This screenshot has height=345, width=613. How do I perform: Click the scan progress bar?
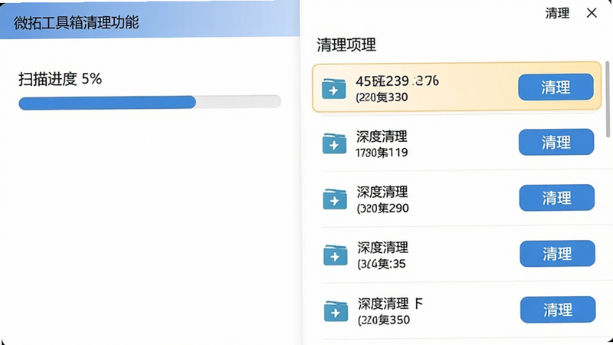tap(149, 103)
